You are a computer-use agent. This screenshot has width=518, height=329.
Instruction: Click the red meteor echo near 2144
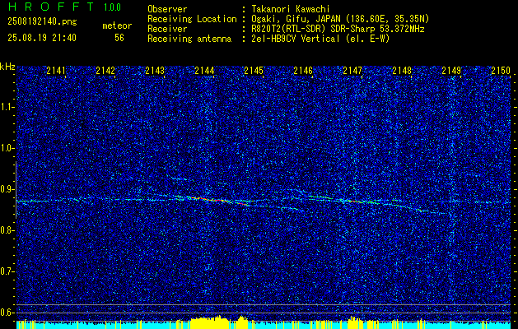tap(212, 199)
